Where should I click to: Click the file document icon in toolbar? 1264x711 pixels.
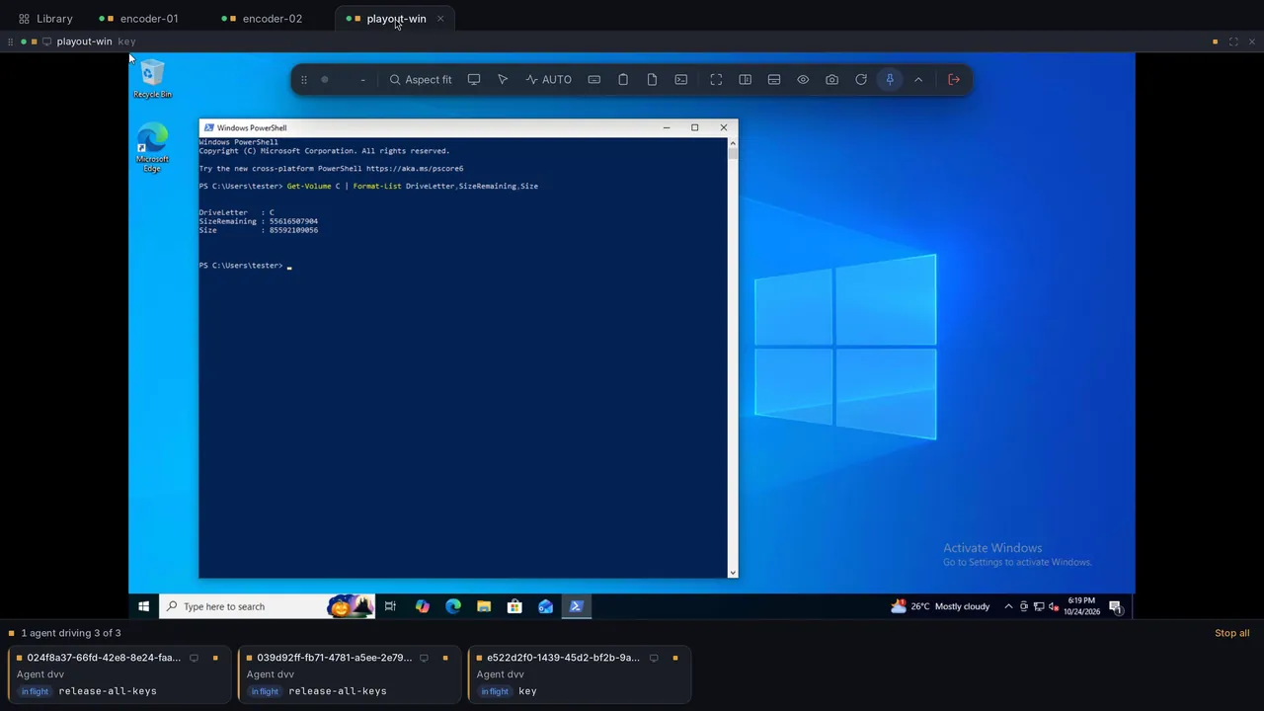652,80
